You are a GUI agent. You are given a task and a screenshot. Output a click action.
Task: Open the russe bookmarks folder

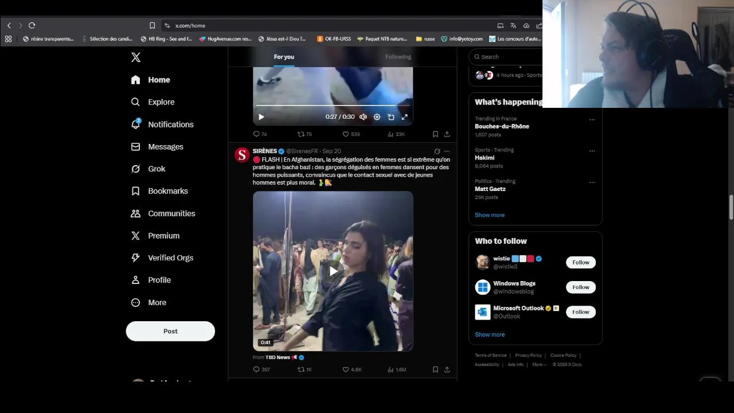pos(425,39)
